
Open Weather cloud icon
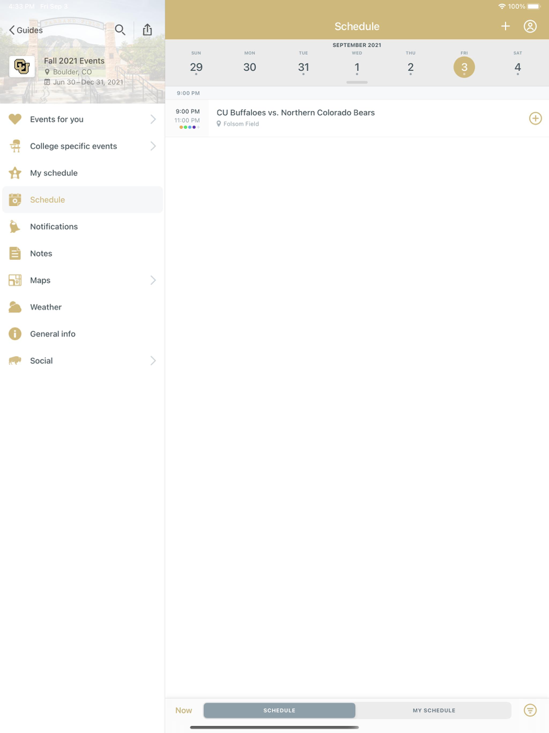[15, 307]
